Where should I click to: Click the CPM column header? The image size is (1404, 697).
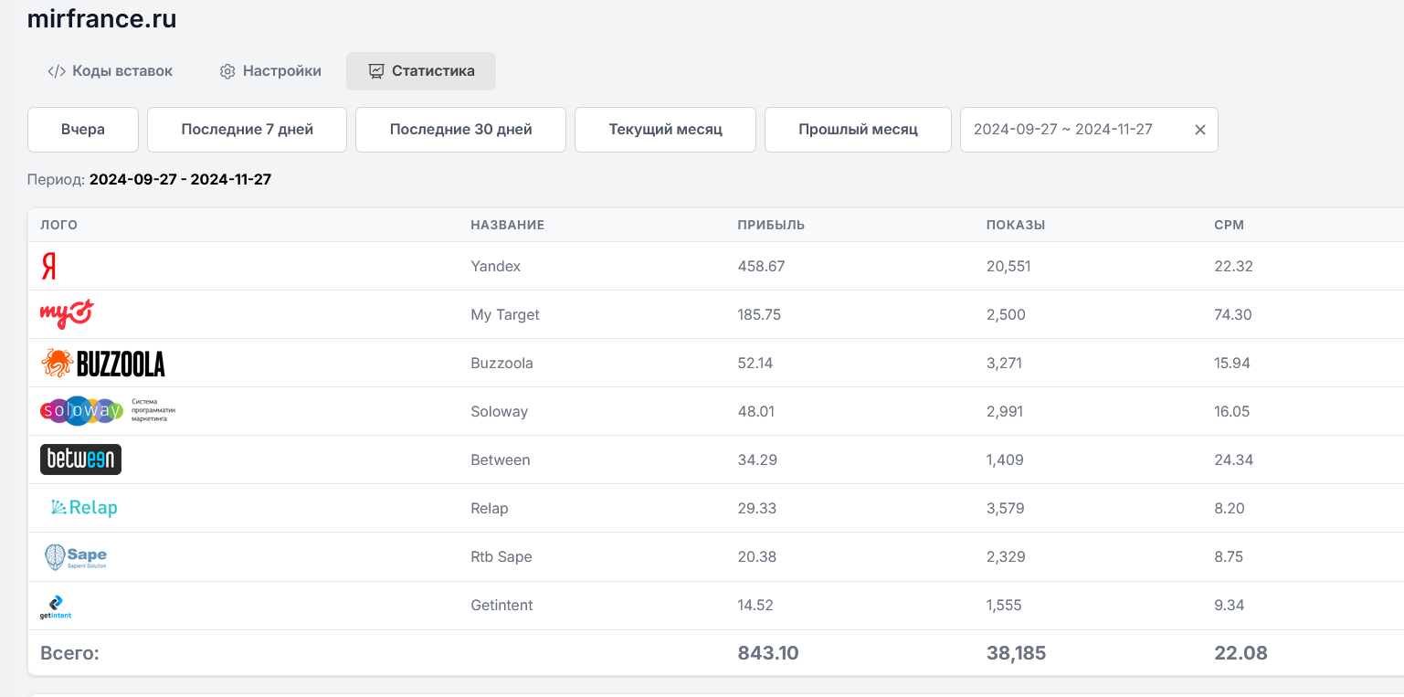tap(1230, 225)
